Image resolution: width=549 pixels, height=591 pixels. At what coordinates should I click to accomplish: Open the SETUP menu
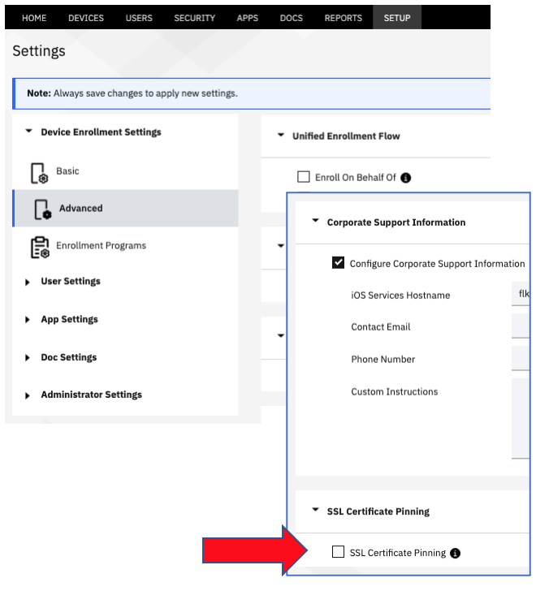[397, 18]
